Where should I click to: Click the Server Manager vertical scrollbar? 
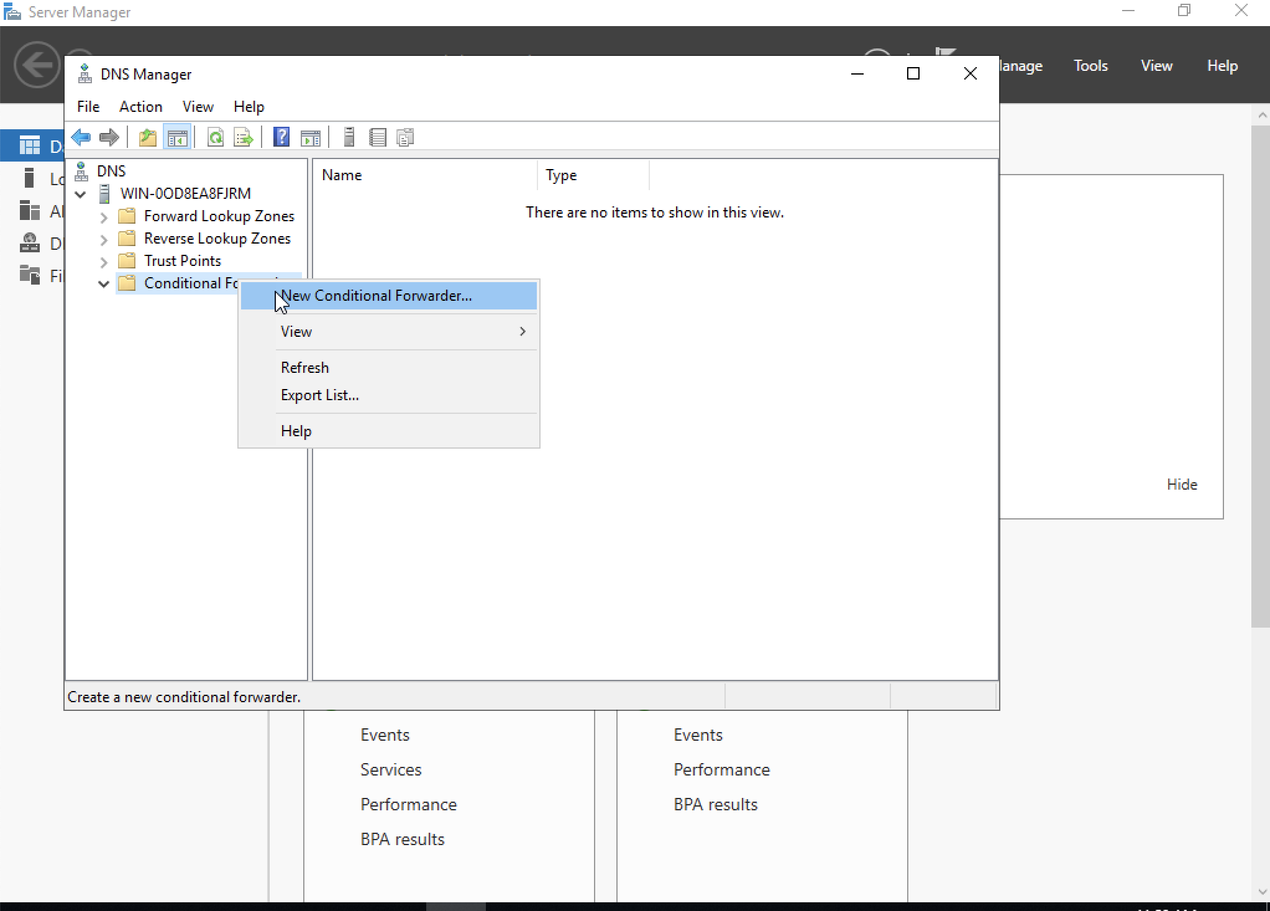[x=1260, y=373]
